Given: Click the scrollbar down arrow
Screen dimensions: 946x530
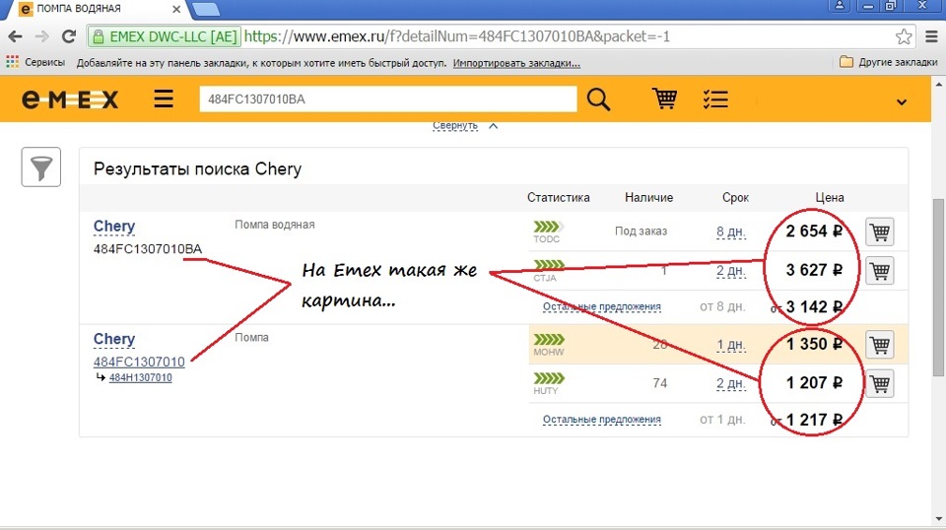Looking at the screenshot, I should pos(939,520).
